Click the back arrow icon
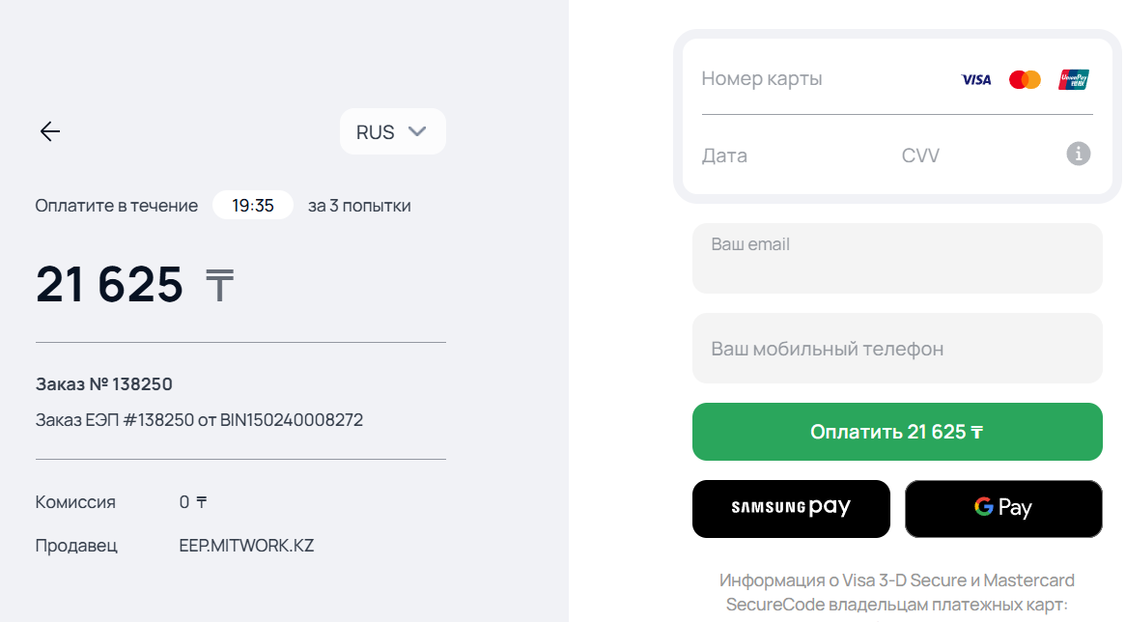 click(x=50, y=132)
